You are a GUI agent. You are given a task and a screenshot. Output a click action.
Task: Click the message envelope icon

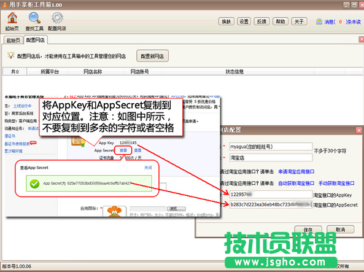point(319,21)
